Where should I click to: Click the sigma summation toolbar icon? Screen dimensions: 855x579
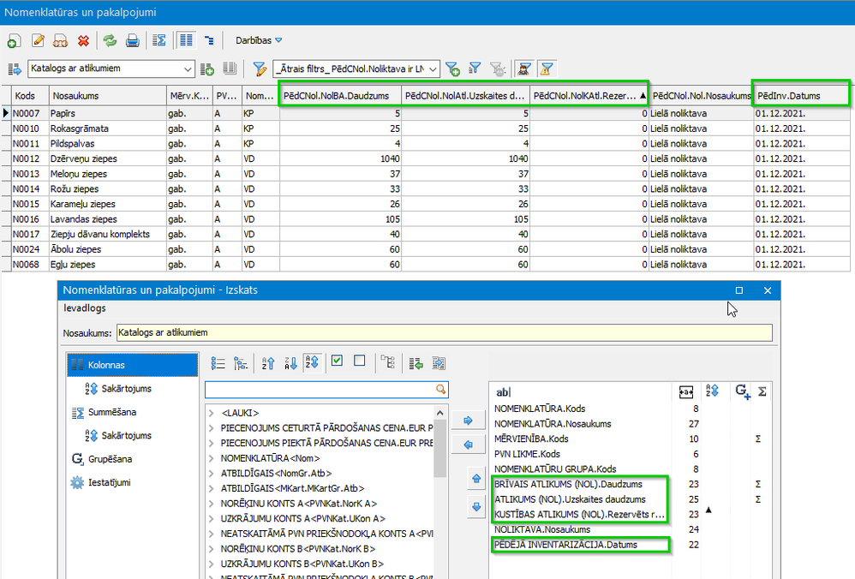[x=158, y=40]
